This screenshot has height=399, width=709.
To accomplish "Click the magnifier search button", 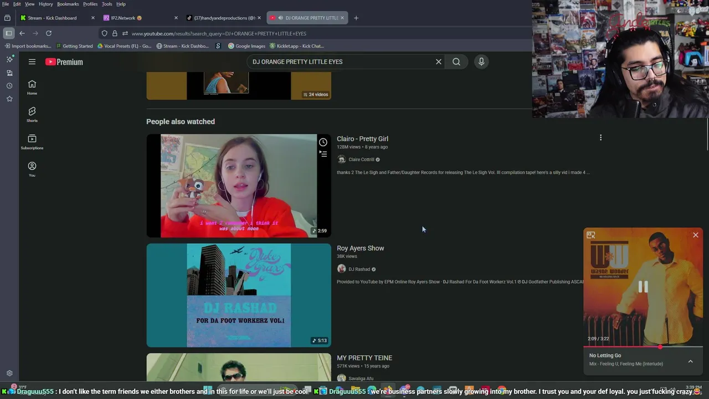I will 456,62.
